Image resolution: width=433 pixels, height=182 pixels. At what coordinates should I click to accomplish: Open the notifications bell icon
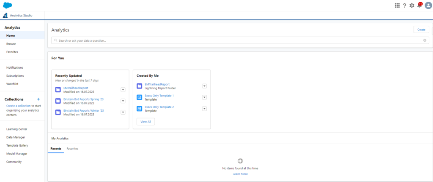pos(419,5)
